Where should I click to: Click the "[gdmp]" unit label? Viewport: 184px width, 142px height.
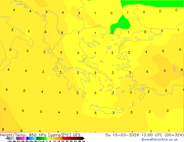(56, 135)
